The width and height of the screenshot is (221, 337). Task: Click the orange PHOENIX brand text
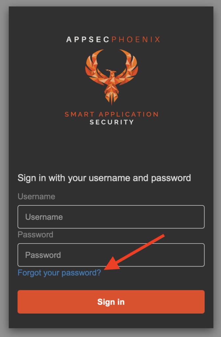tap(136, 39)
